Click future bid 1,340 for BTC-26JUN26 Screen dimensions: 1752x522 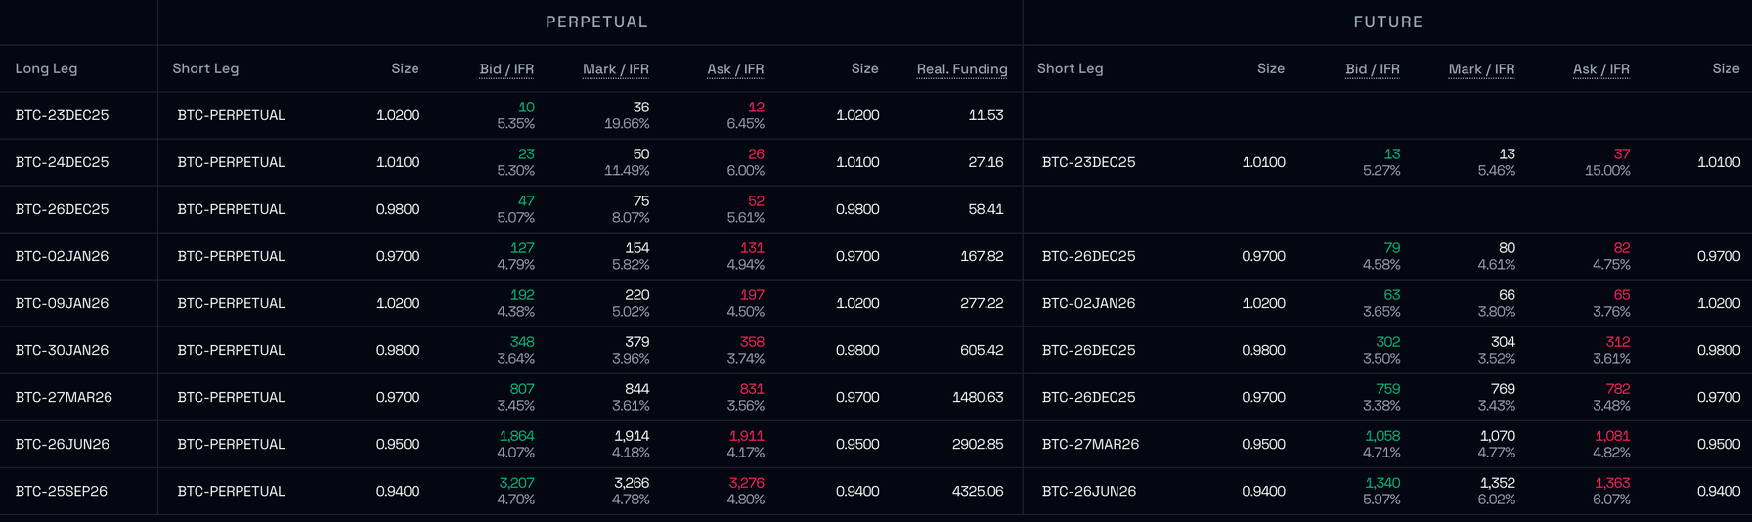[1382, 483]
